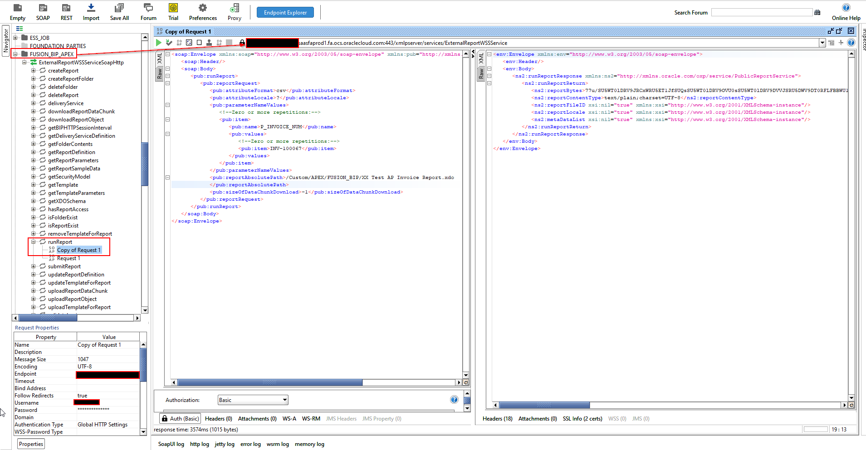Open request Headers (0) tab
Viewport: 866px width, 450px height.
[x=218, y=418]
